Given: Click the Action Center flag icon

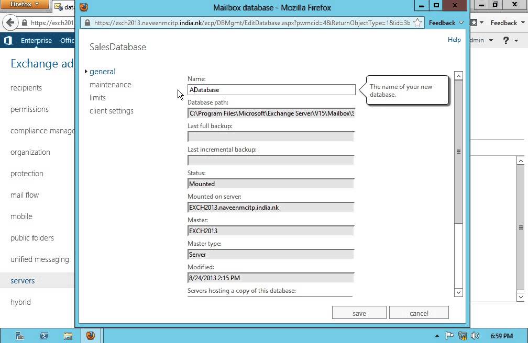Looking at the screenshot, I should point(449,336).
